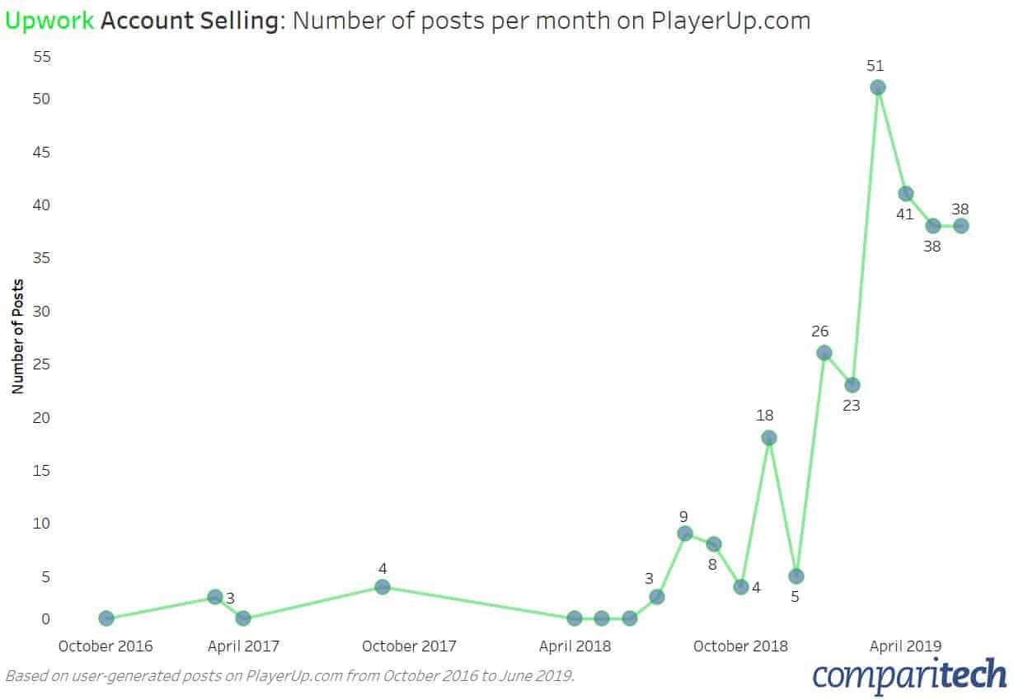The width and height of the screenshot is (1014, 700).
Task: Click the data point labeled 8
Action: pyautogui.click(x=713, y=544)
